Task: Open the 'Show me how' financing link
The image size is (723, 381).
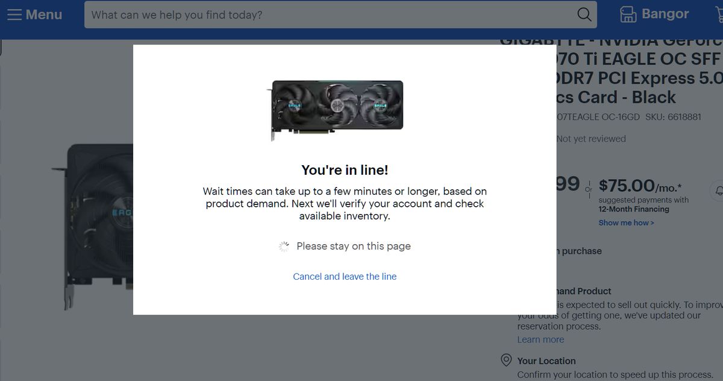Action: coord(626,222)
